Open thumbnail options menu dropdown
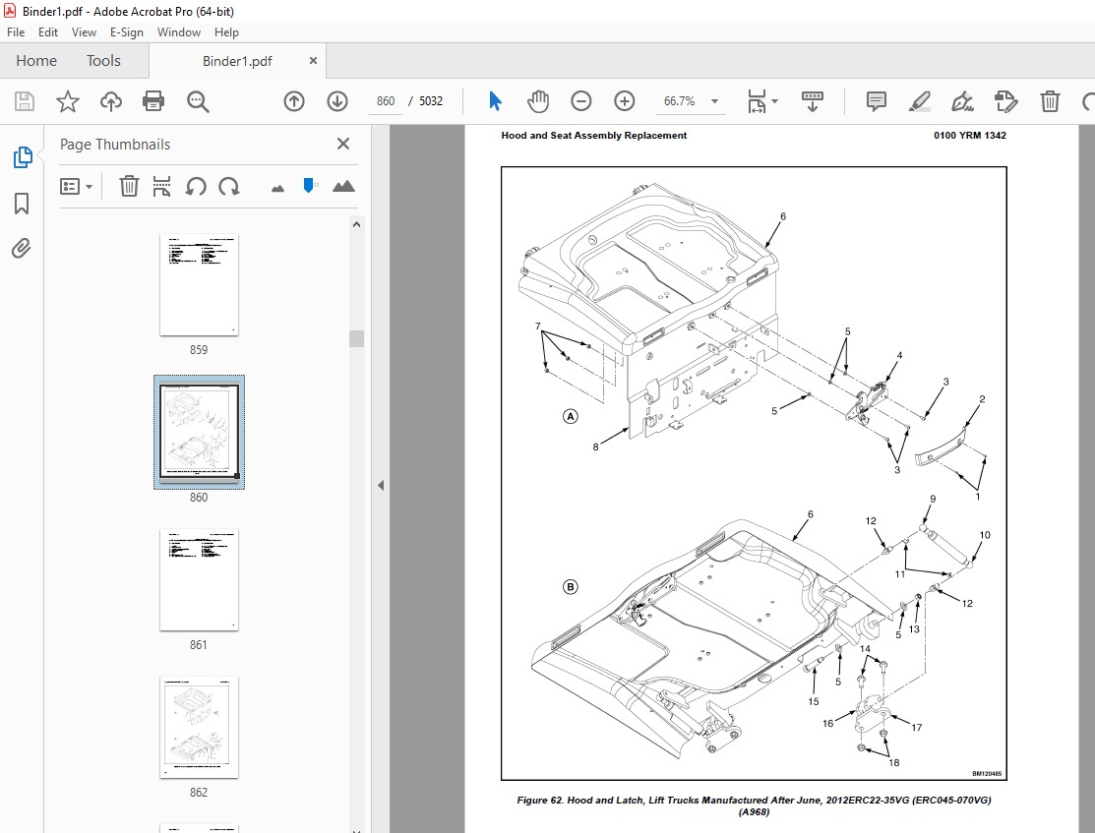 [76, 187]
